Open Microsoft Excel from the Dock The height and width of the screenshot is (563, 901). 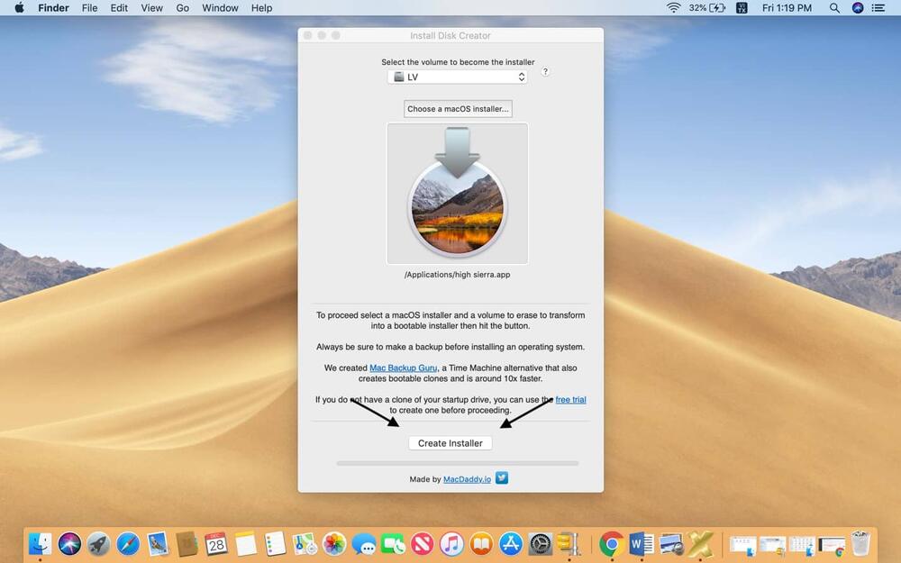[700, 543]
